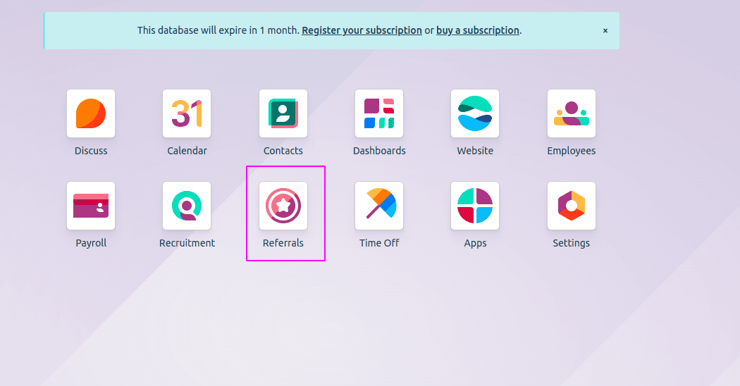The height and width of the screenshot is (386, 740).
Task: Open the Employees app
Action: coord(571,113)
